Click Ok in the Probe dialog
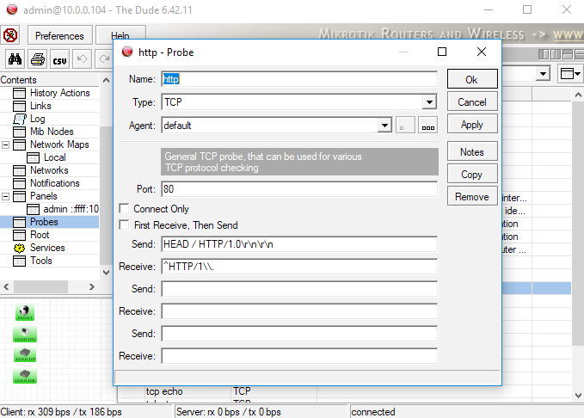The height and width of the screenshot is (418, 584). (x=472, y=79)
